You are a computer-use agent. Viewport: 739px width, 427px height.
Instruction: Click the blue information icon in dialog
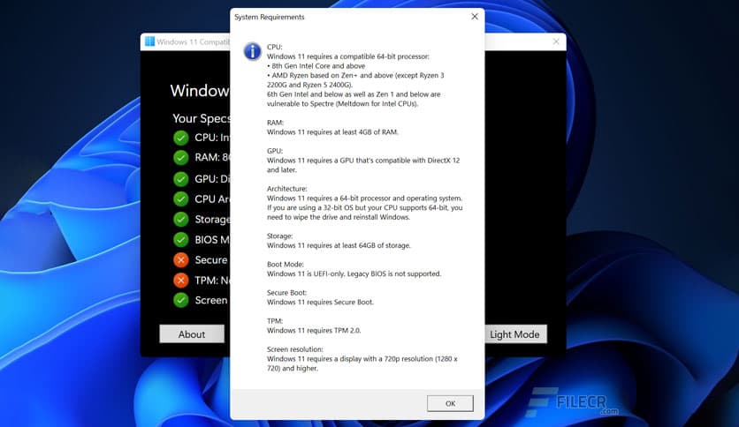(252, 51)
